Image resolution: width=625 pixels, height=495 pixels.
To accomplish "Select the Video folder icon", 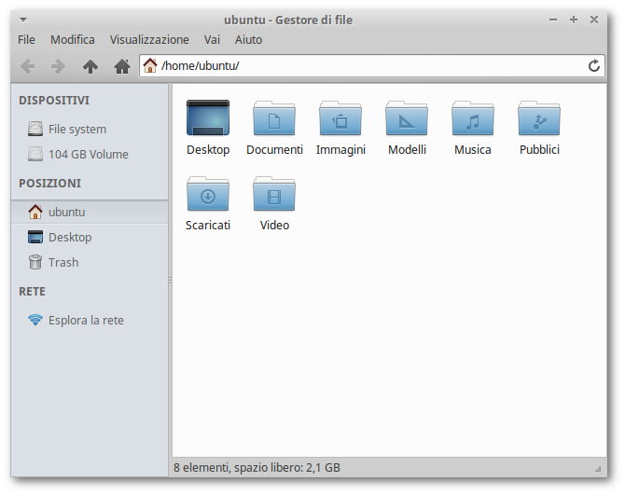I will [274, 194].
